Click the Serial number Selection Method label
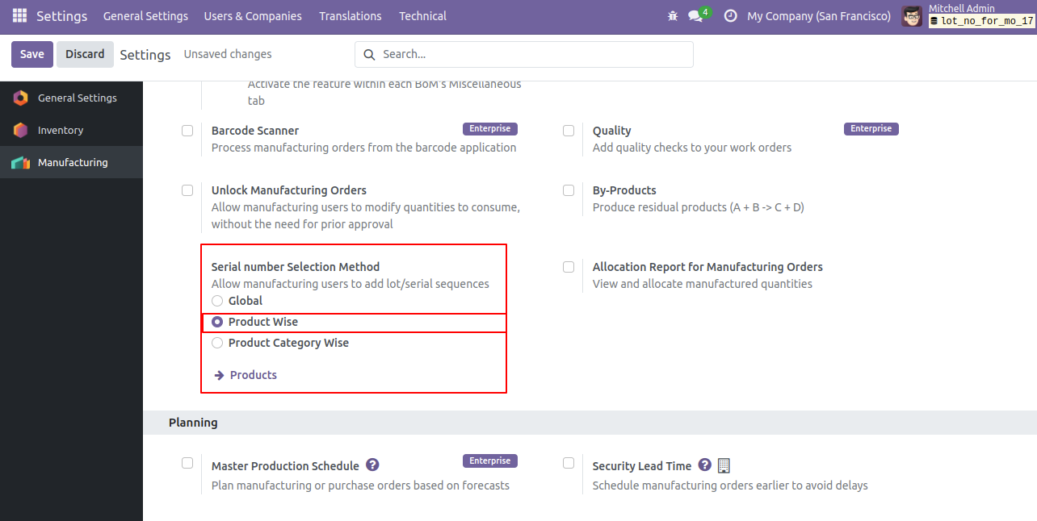 296,267
